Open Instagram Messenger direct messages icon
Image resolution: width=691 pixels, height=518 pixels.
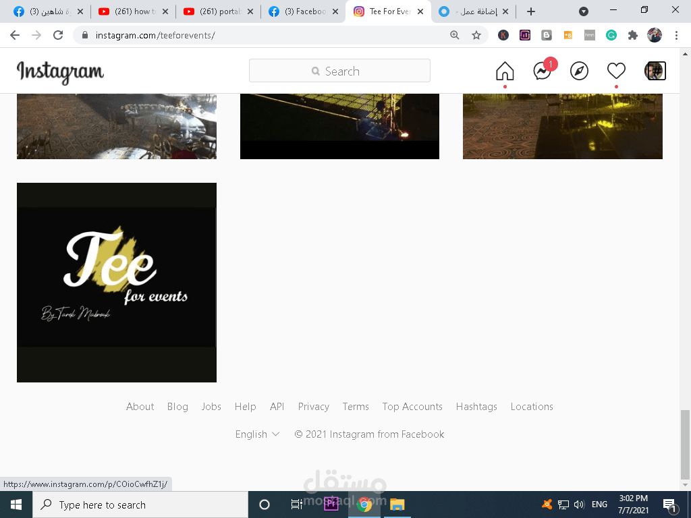coord(543,71)
